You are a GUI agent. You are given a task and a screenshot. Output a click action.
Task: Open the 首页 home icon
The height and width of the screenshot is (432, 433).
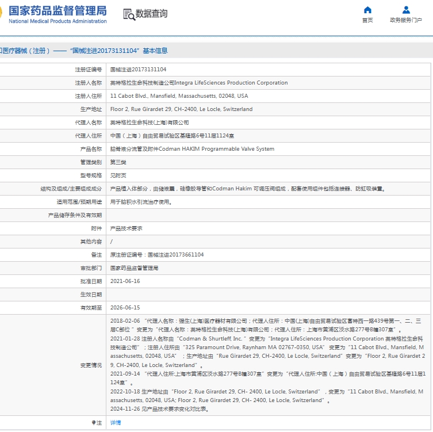pos(367,10)
